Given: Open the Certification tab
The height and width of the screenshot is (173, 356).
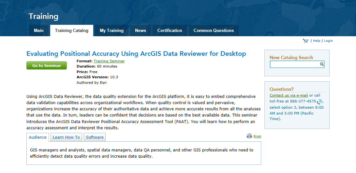Looking at the screenshot, I should pyautogui.click(x=170, y=31).
